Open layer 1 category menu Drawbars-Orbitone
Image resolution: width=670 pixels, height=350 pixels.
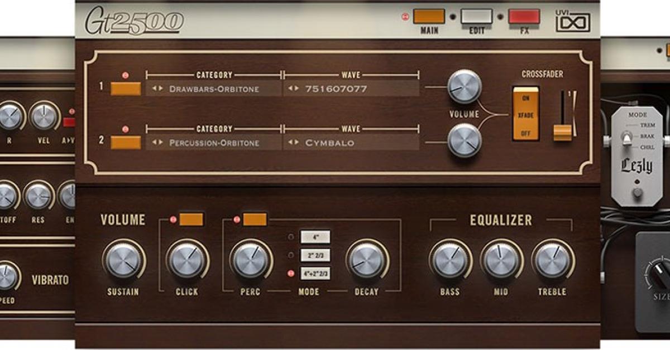point(214,89)
